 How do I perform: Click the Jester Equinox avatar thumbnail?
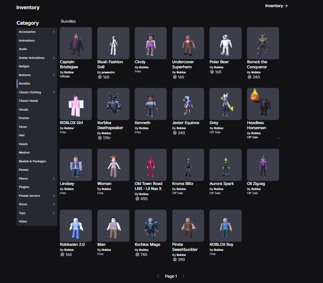tap(188, 104)
